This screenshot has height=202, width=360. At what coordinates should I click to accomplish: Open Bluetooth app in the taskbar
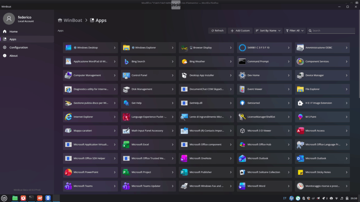(x=48, y=198)
